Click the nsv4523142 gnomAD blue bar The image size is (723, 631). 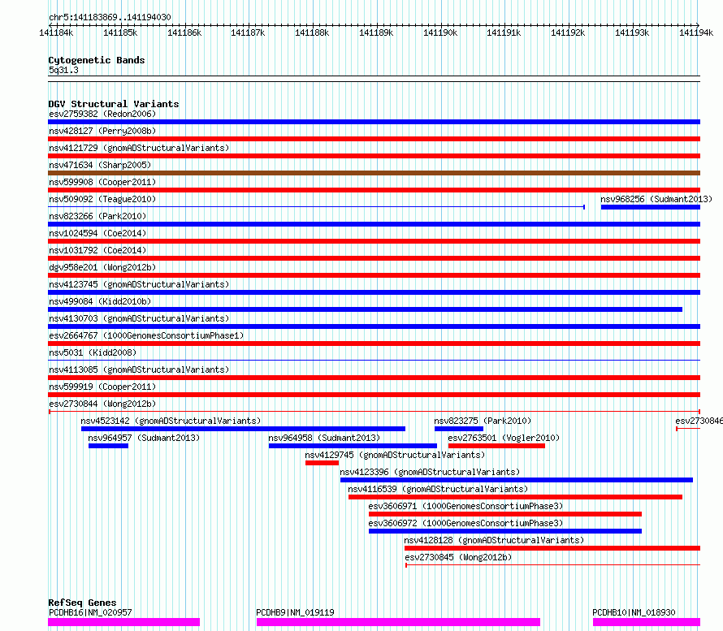pyautogui.click(x=243, y=429)
